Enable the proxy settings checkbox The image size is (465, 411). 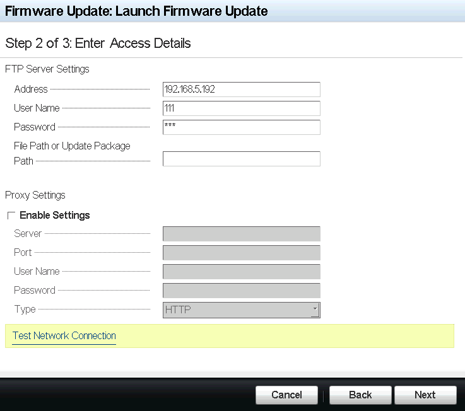[x=11, y=216]
